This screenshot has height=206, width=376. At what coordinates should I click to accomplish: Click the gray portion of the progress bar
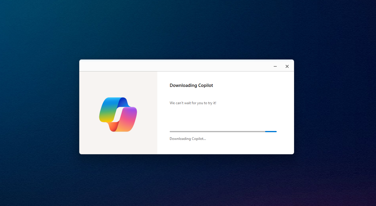pyautogui.click(x=217, y=132)
